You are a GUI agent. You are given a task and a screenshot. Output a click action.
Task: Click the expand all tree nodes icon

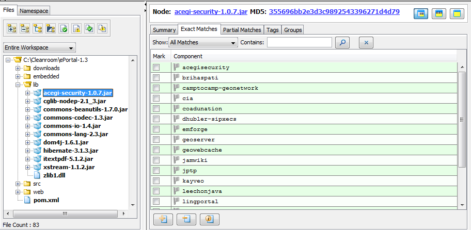pyautogui.click(x=12, y=28)
